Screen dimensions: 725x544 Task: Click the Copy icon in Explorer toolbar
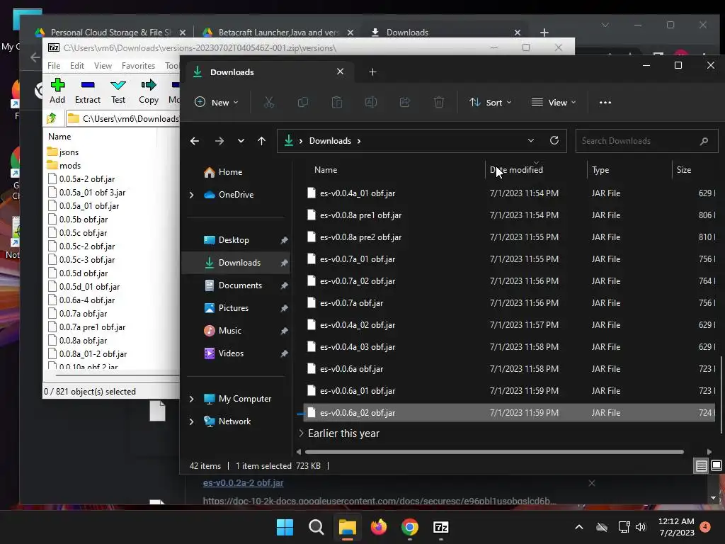click(x=303, y=102)
